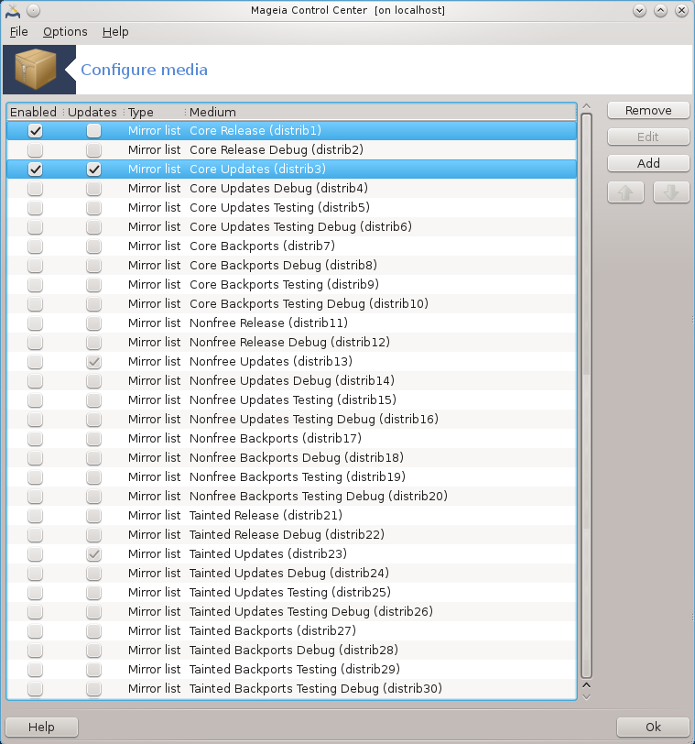Select row Tainted Updates Testing (distrib25)

(x=291, y=593)
